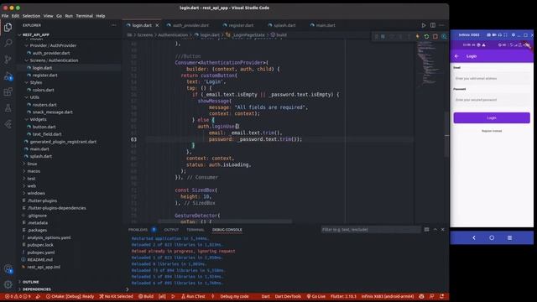The height and width of the screenshot is (302, 537).
Task: Collapse the Styles folder
Action: point(35,82)
